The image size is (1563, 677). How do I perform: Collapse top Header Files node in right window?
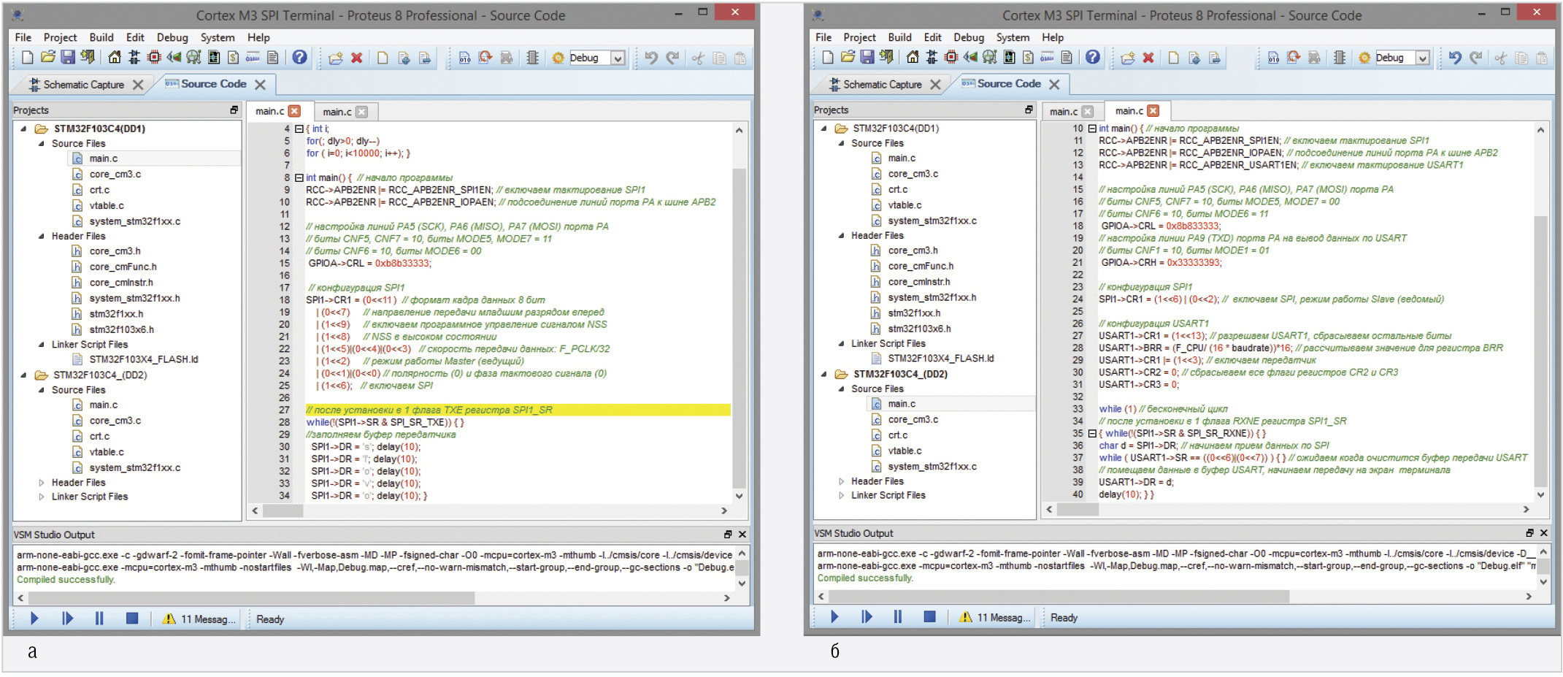pyautogui.click(x=841, y=235)
